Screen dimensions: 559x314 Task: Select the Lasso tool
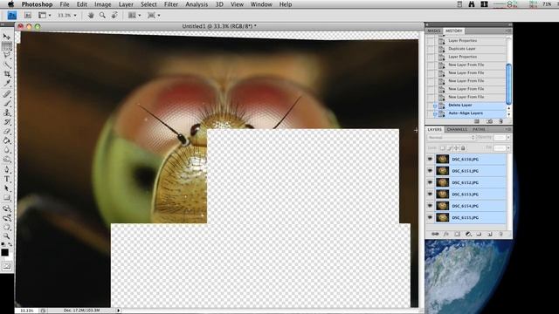tap(6, 55)
